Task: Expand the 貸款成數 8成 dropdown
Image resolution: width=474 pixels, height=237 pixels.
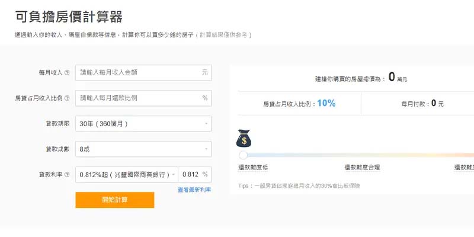Action: click(x=143, y=149)
